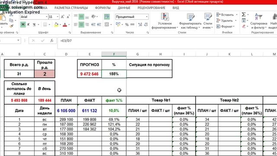The image size is (277, 156).
Task: Click the increase font size icon
Action: pos(62,17)
